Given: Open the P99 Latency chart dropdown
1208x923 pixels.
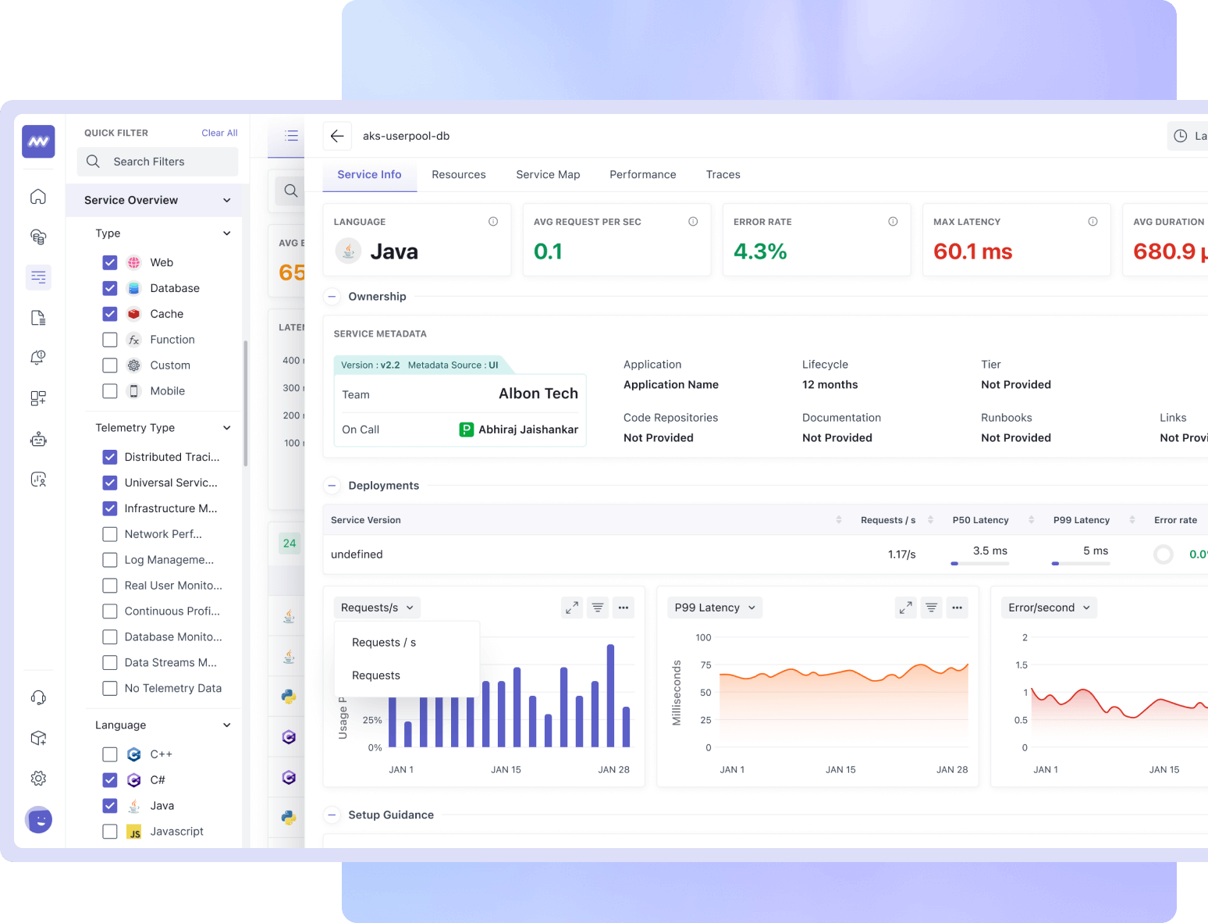Looking at the screenshot, I should tap(715, 608).
